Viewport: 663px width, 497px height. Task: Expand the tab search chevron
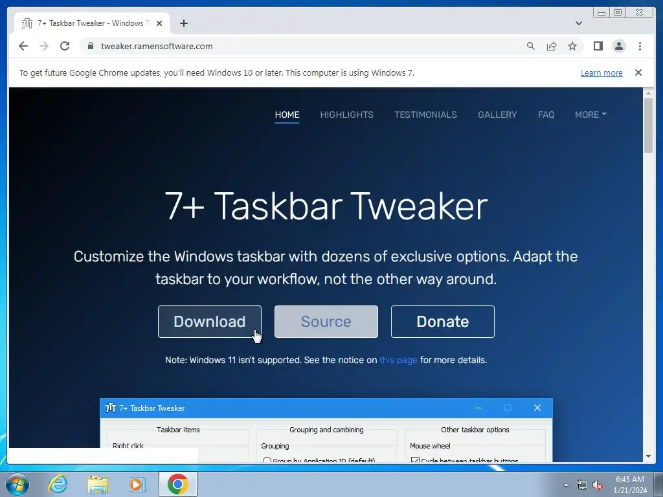coord(578,23)
